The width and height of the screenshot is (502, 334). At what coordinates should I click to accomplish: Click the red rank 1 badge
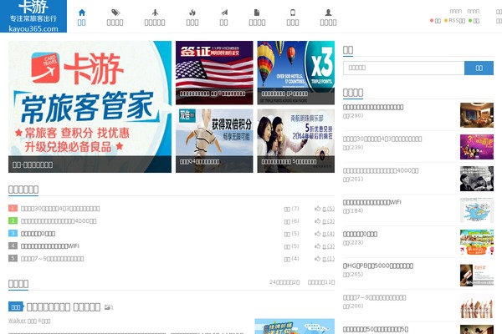[x=13, y=209]
